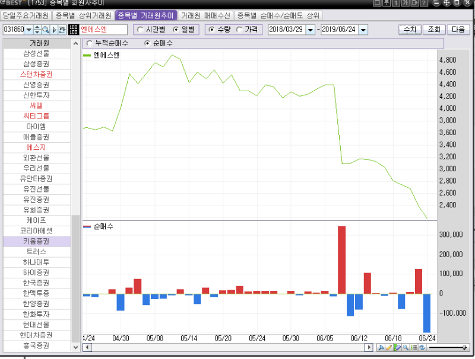Select 코리아에셋 in broker list
This screenshot has width=475, height=359.
pos(37,231)
